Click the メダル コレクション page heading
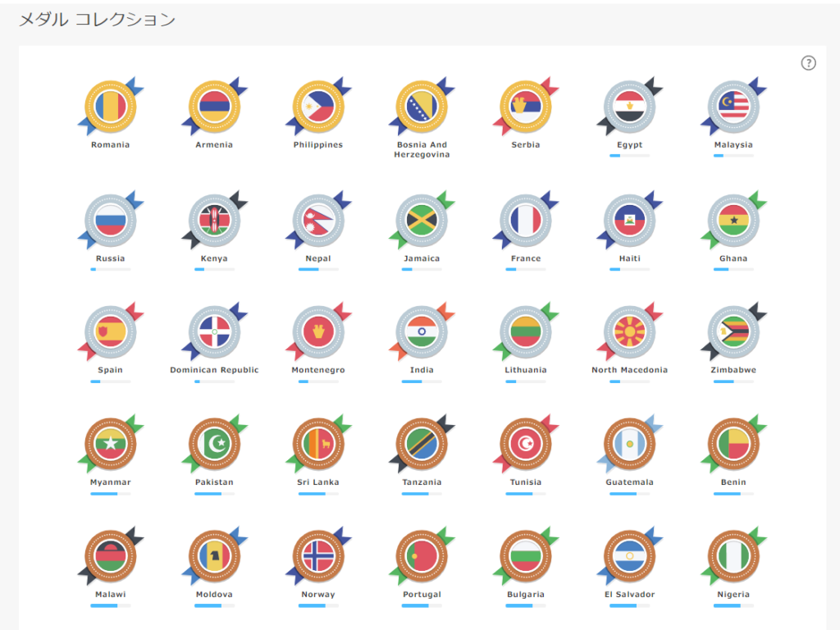This screenshot has height=630, width=840. (97, 20)
